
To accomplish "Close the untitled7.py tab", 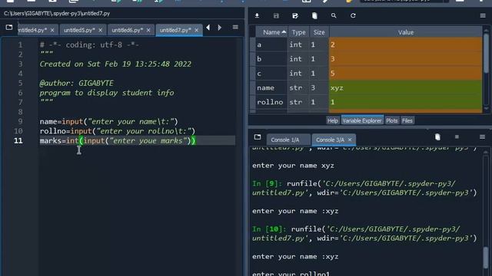I will click(x=197, y=30).
